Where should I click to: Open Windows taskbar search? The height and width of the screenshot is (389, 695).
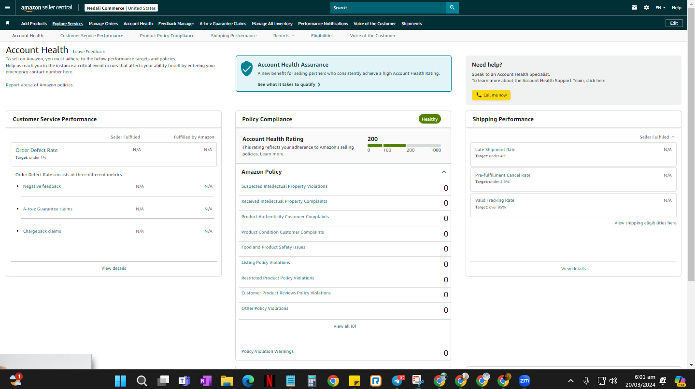(142, 381)
